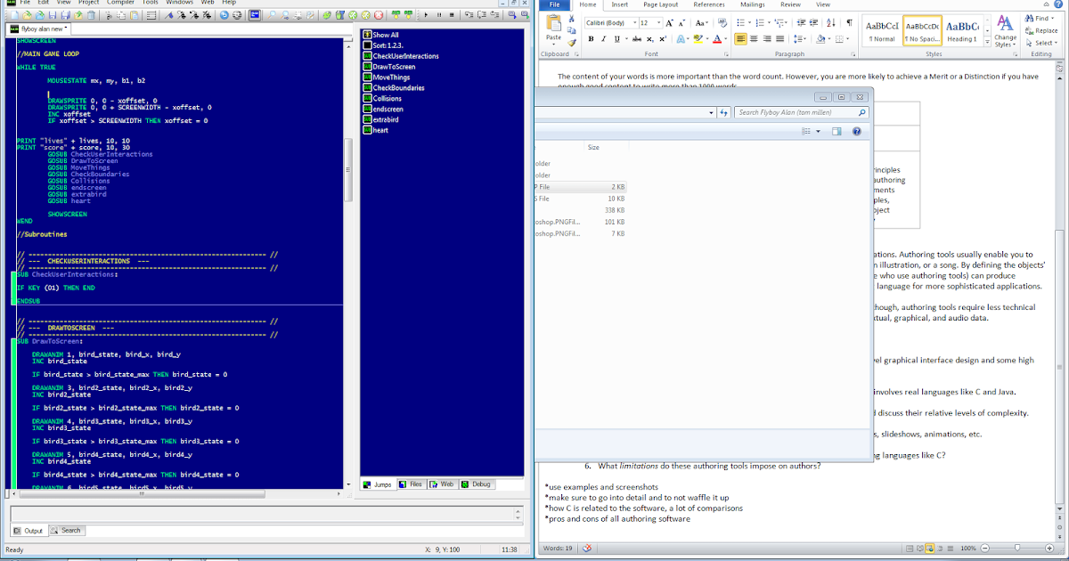Open the font name dropdown showing Calibri (Body)
The image size is (1069, 561).
634,23
